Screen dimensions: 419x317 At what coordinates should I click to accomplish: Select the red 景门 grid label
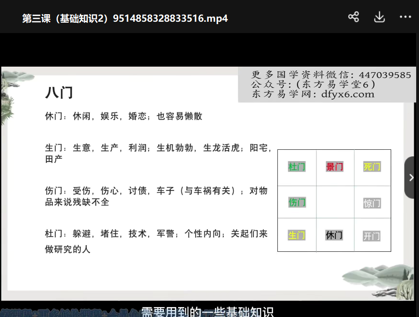[x=334, y=167]
